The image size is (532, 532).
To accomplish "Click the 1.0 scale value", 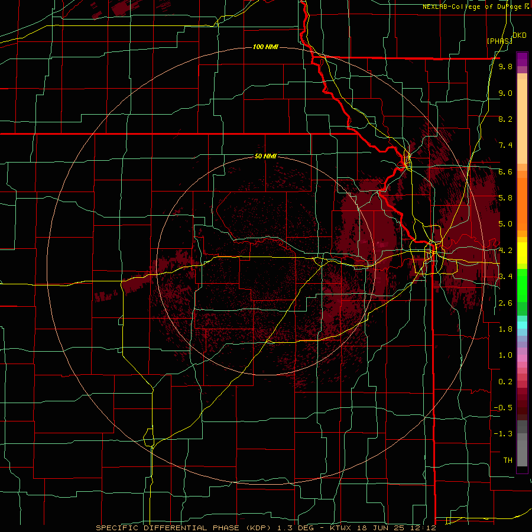I will tap(505, 355).
